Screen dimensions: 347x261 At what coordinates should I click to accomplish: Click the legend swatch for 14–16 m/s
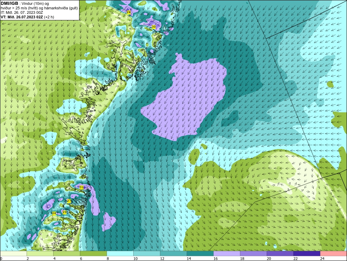pyautogui.click(x=200, y=253)
